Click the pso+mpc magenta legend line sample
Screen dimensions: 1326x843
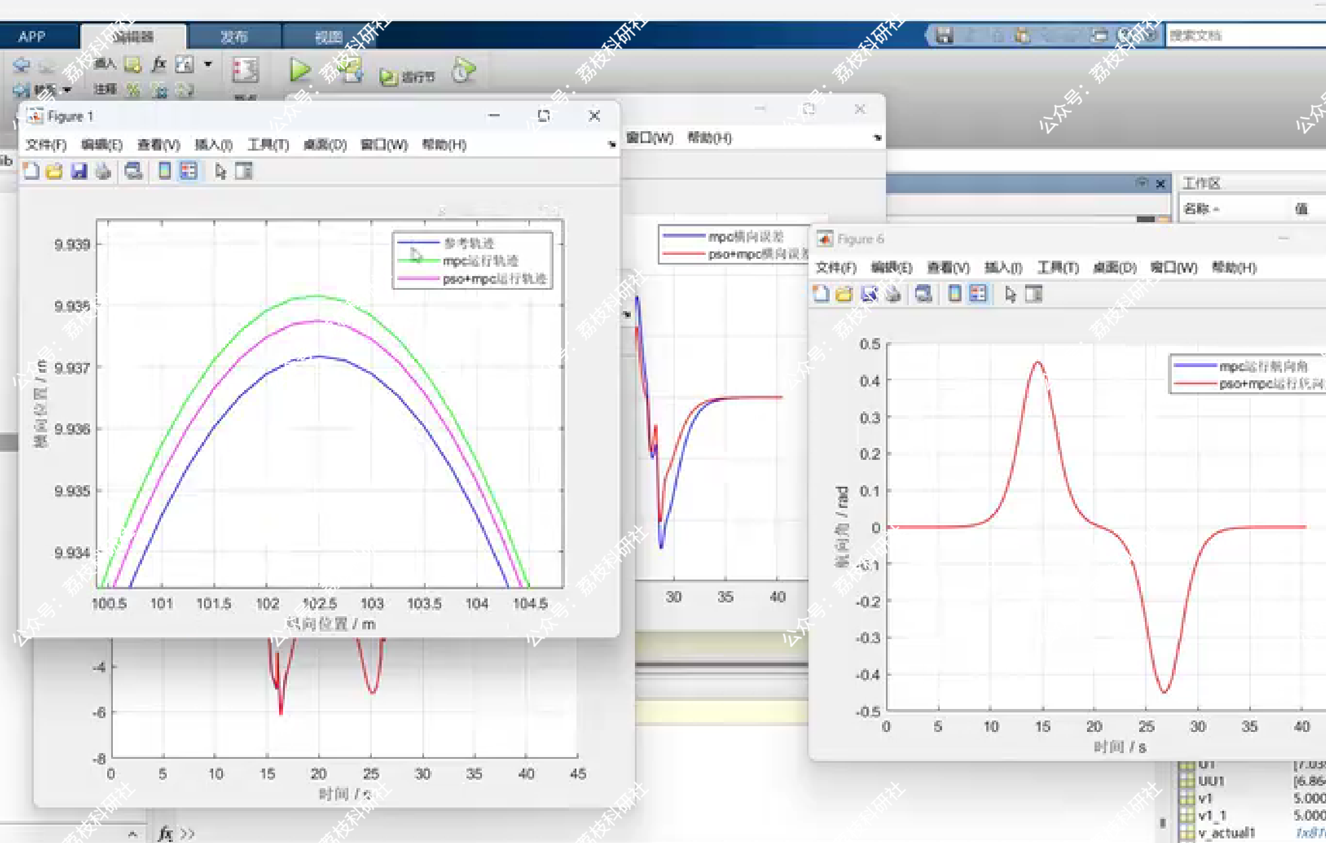pyautogui.click(x=418, y=279)
